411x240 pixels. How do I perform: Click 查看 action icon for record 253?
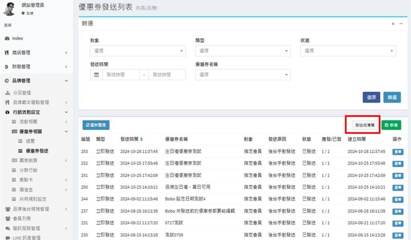397,152
